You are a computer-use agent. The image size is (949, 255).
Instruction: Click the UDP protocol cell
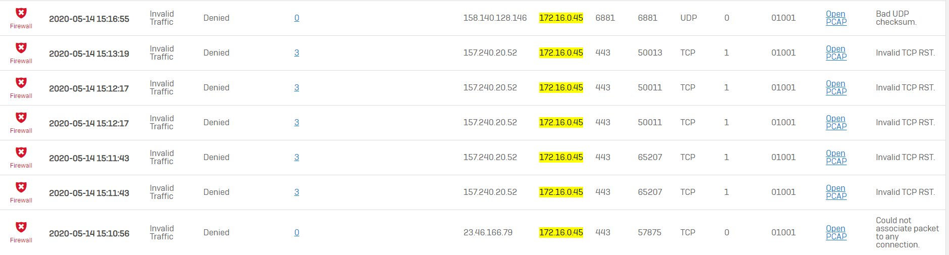[x=688, y=18]
